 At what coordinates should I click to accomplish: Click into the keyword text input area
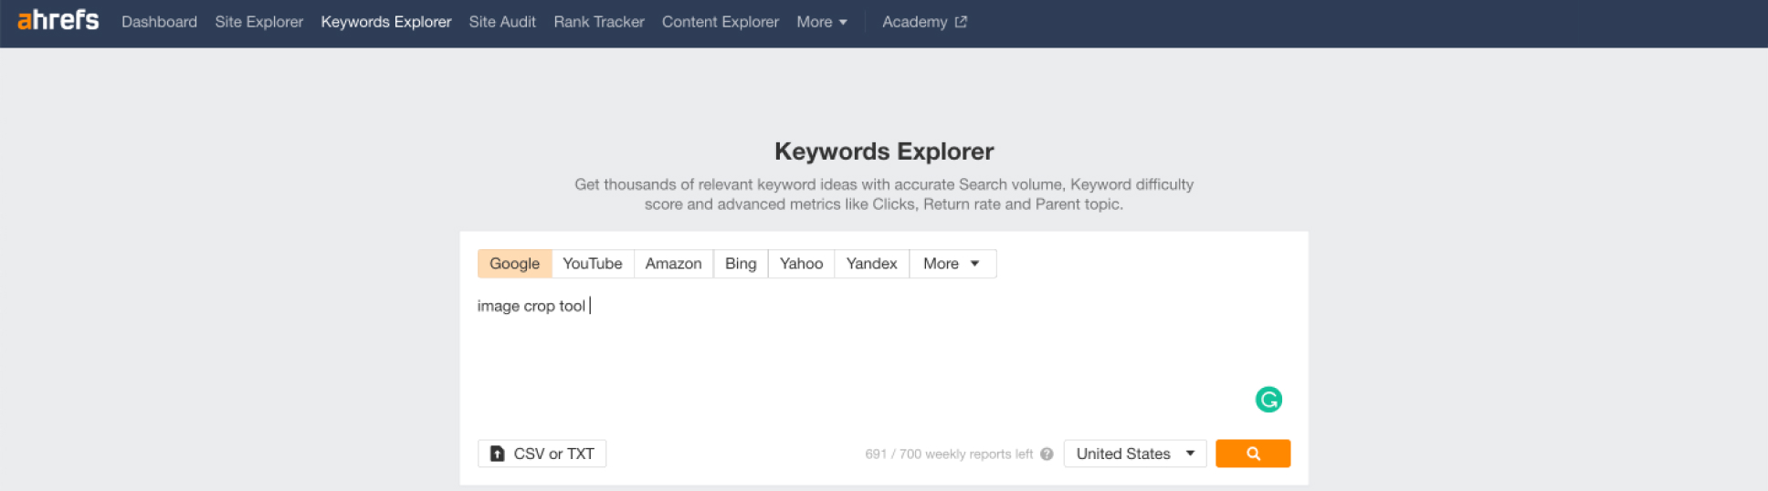tap(883, 356)
